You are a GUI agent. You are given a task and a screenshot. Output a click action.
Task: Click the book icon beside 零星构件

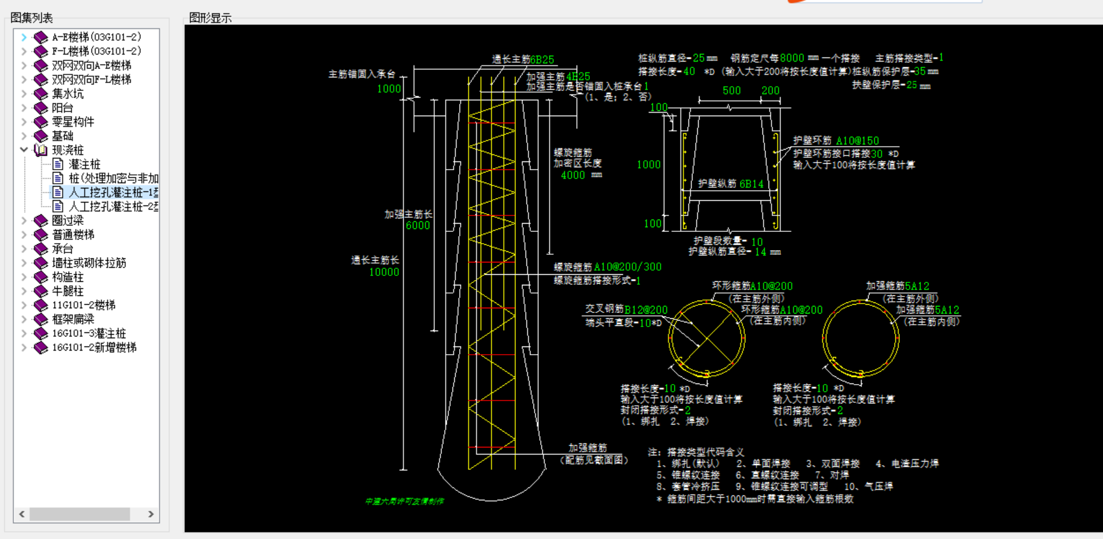pos(41,122)
